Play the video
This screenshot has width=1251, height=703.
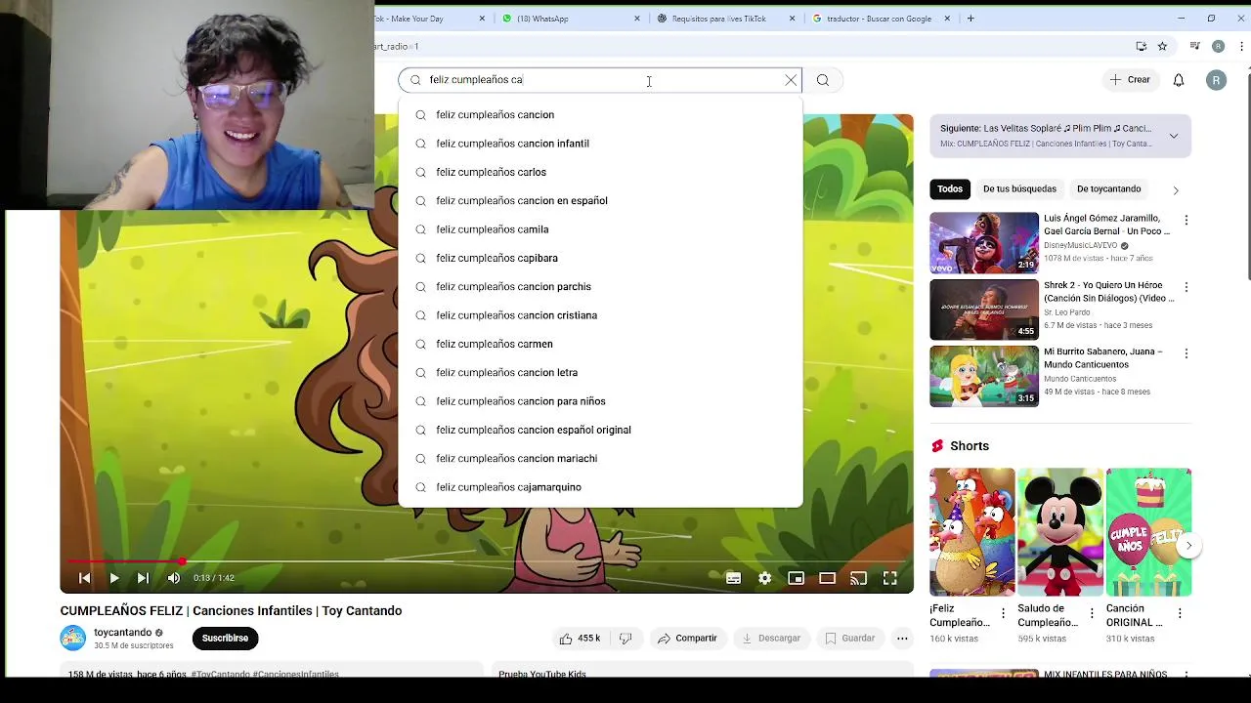tap(113, 578)
